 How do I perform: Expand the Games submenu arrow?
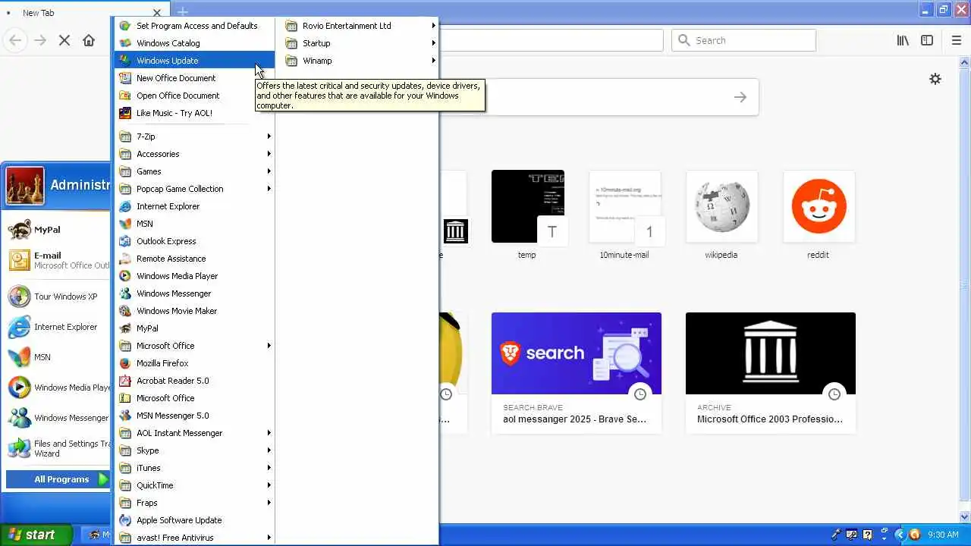(x=269, y=171)
